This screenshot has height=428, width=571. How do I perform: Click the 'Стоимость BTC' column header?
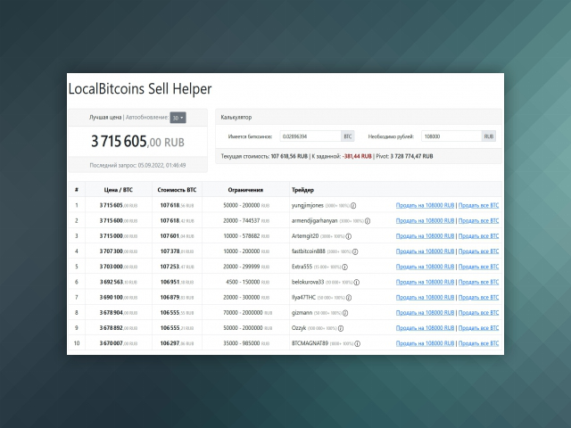pyautogui.click(x=177, y=190)
